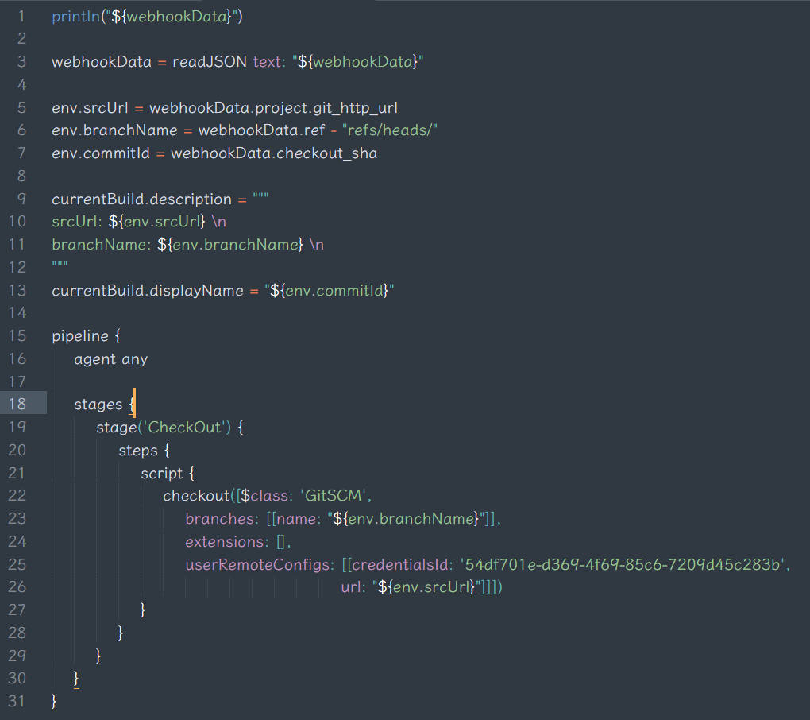Click the 'CheckOut' stage name string
The width and height of the screenshot is (810, 720).
pos(184,428)
